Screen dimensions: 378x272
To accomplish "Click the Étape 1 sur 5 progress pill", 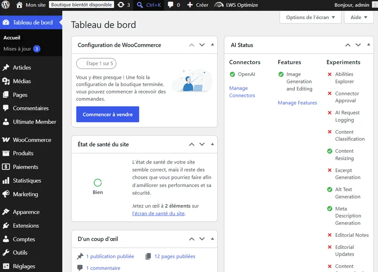I will (96, 63).
